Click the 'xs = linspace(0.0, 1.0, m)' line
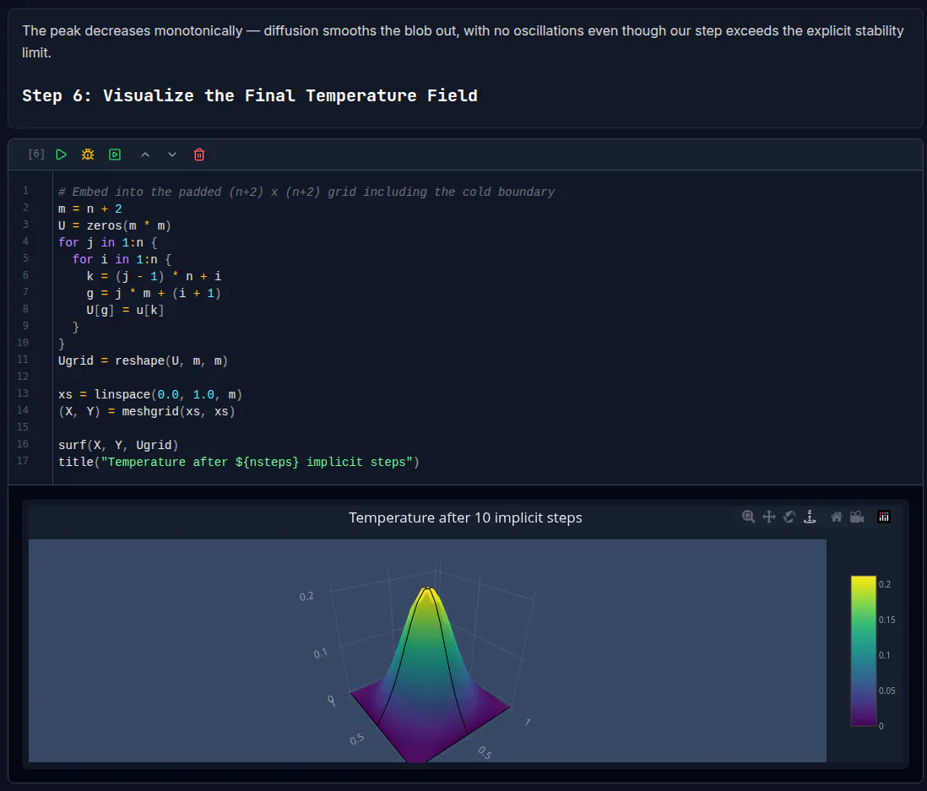The height and width of the screenshot is (791, 927). (x=150, y=394)
